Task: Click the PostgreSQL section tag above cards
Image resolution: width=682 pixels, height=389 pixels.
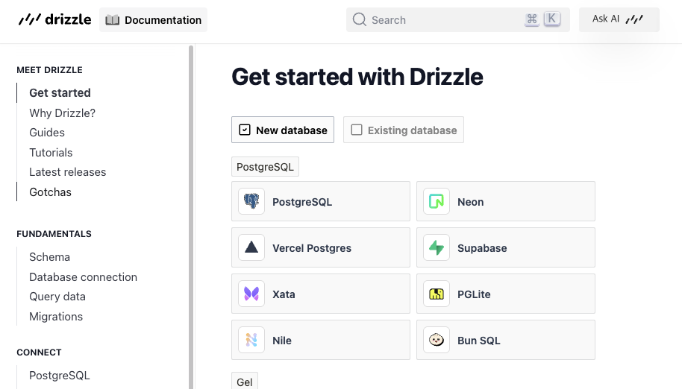Action: (x=265, y=167)
